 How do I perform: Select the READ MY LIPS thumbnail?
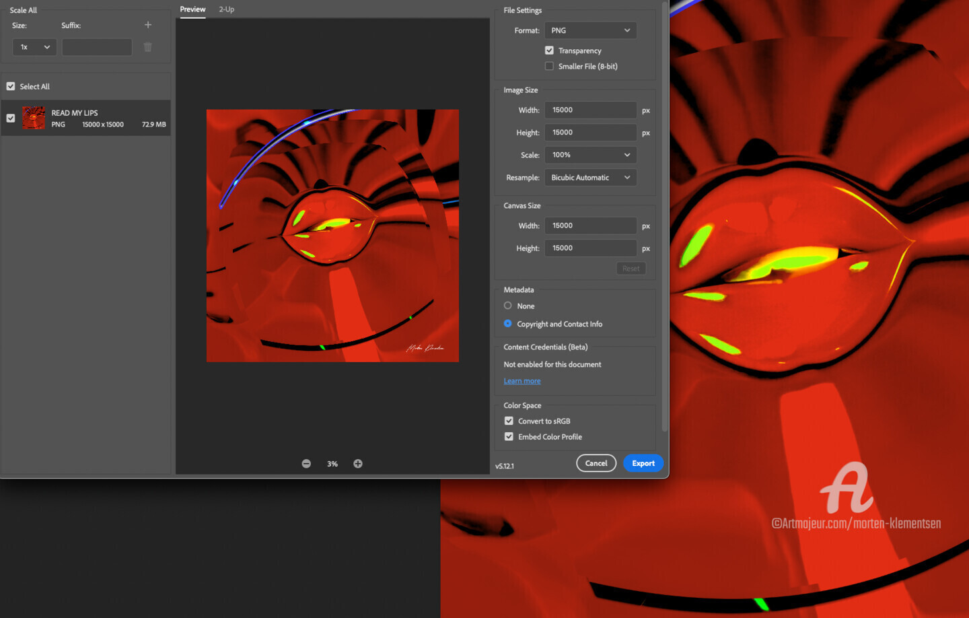(x=34, y=118)
